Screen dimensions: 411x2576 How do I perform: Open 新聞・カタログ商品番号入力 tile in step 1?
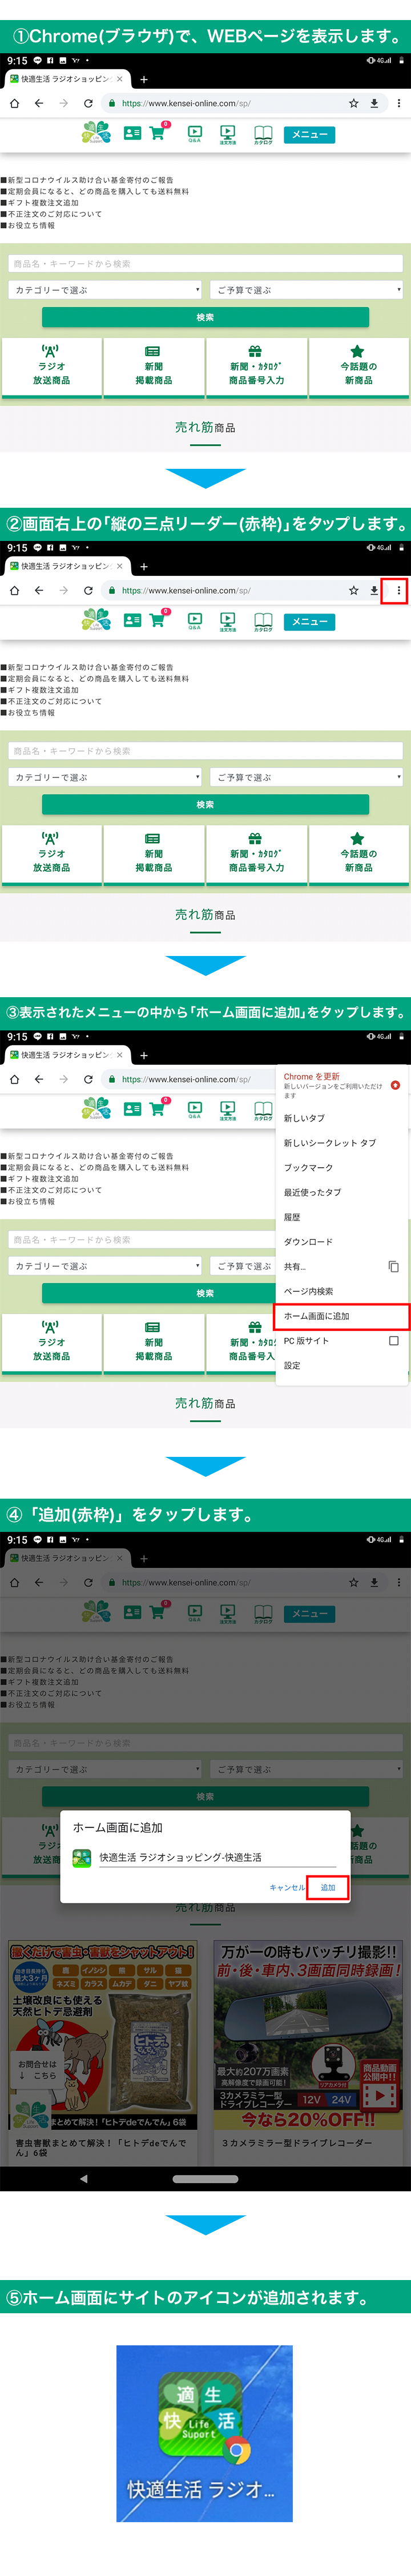[x=256, y=367]
